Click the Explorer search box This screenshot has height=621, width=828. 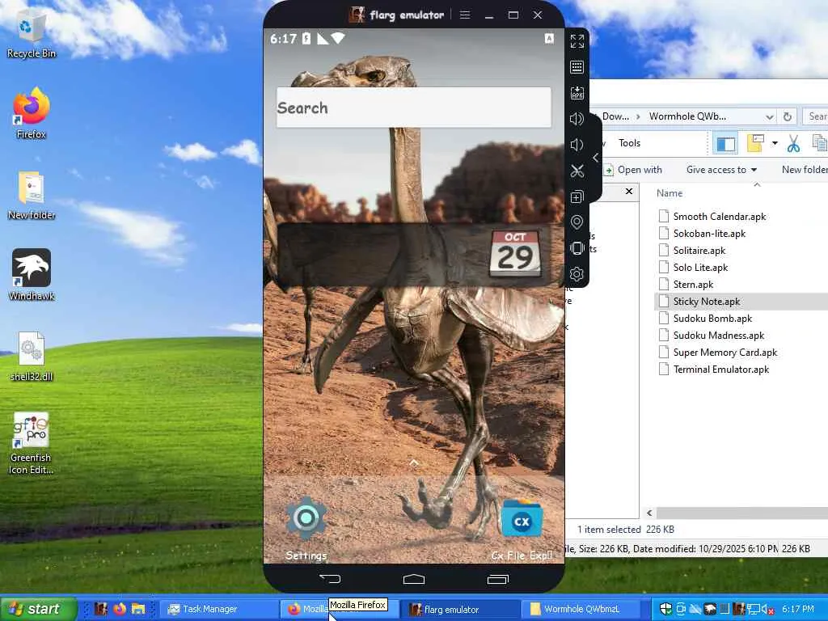pyautogui.click(x=816, y=116)
